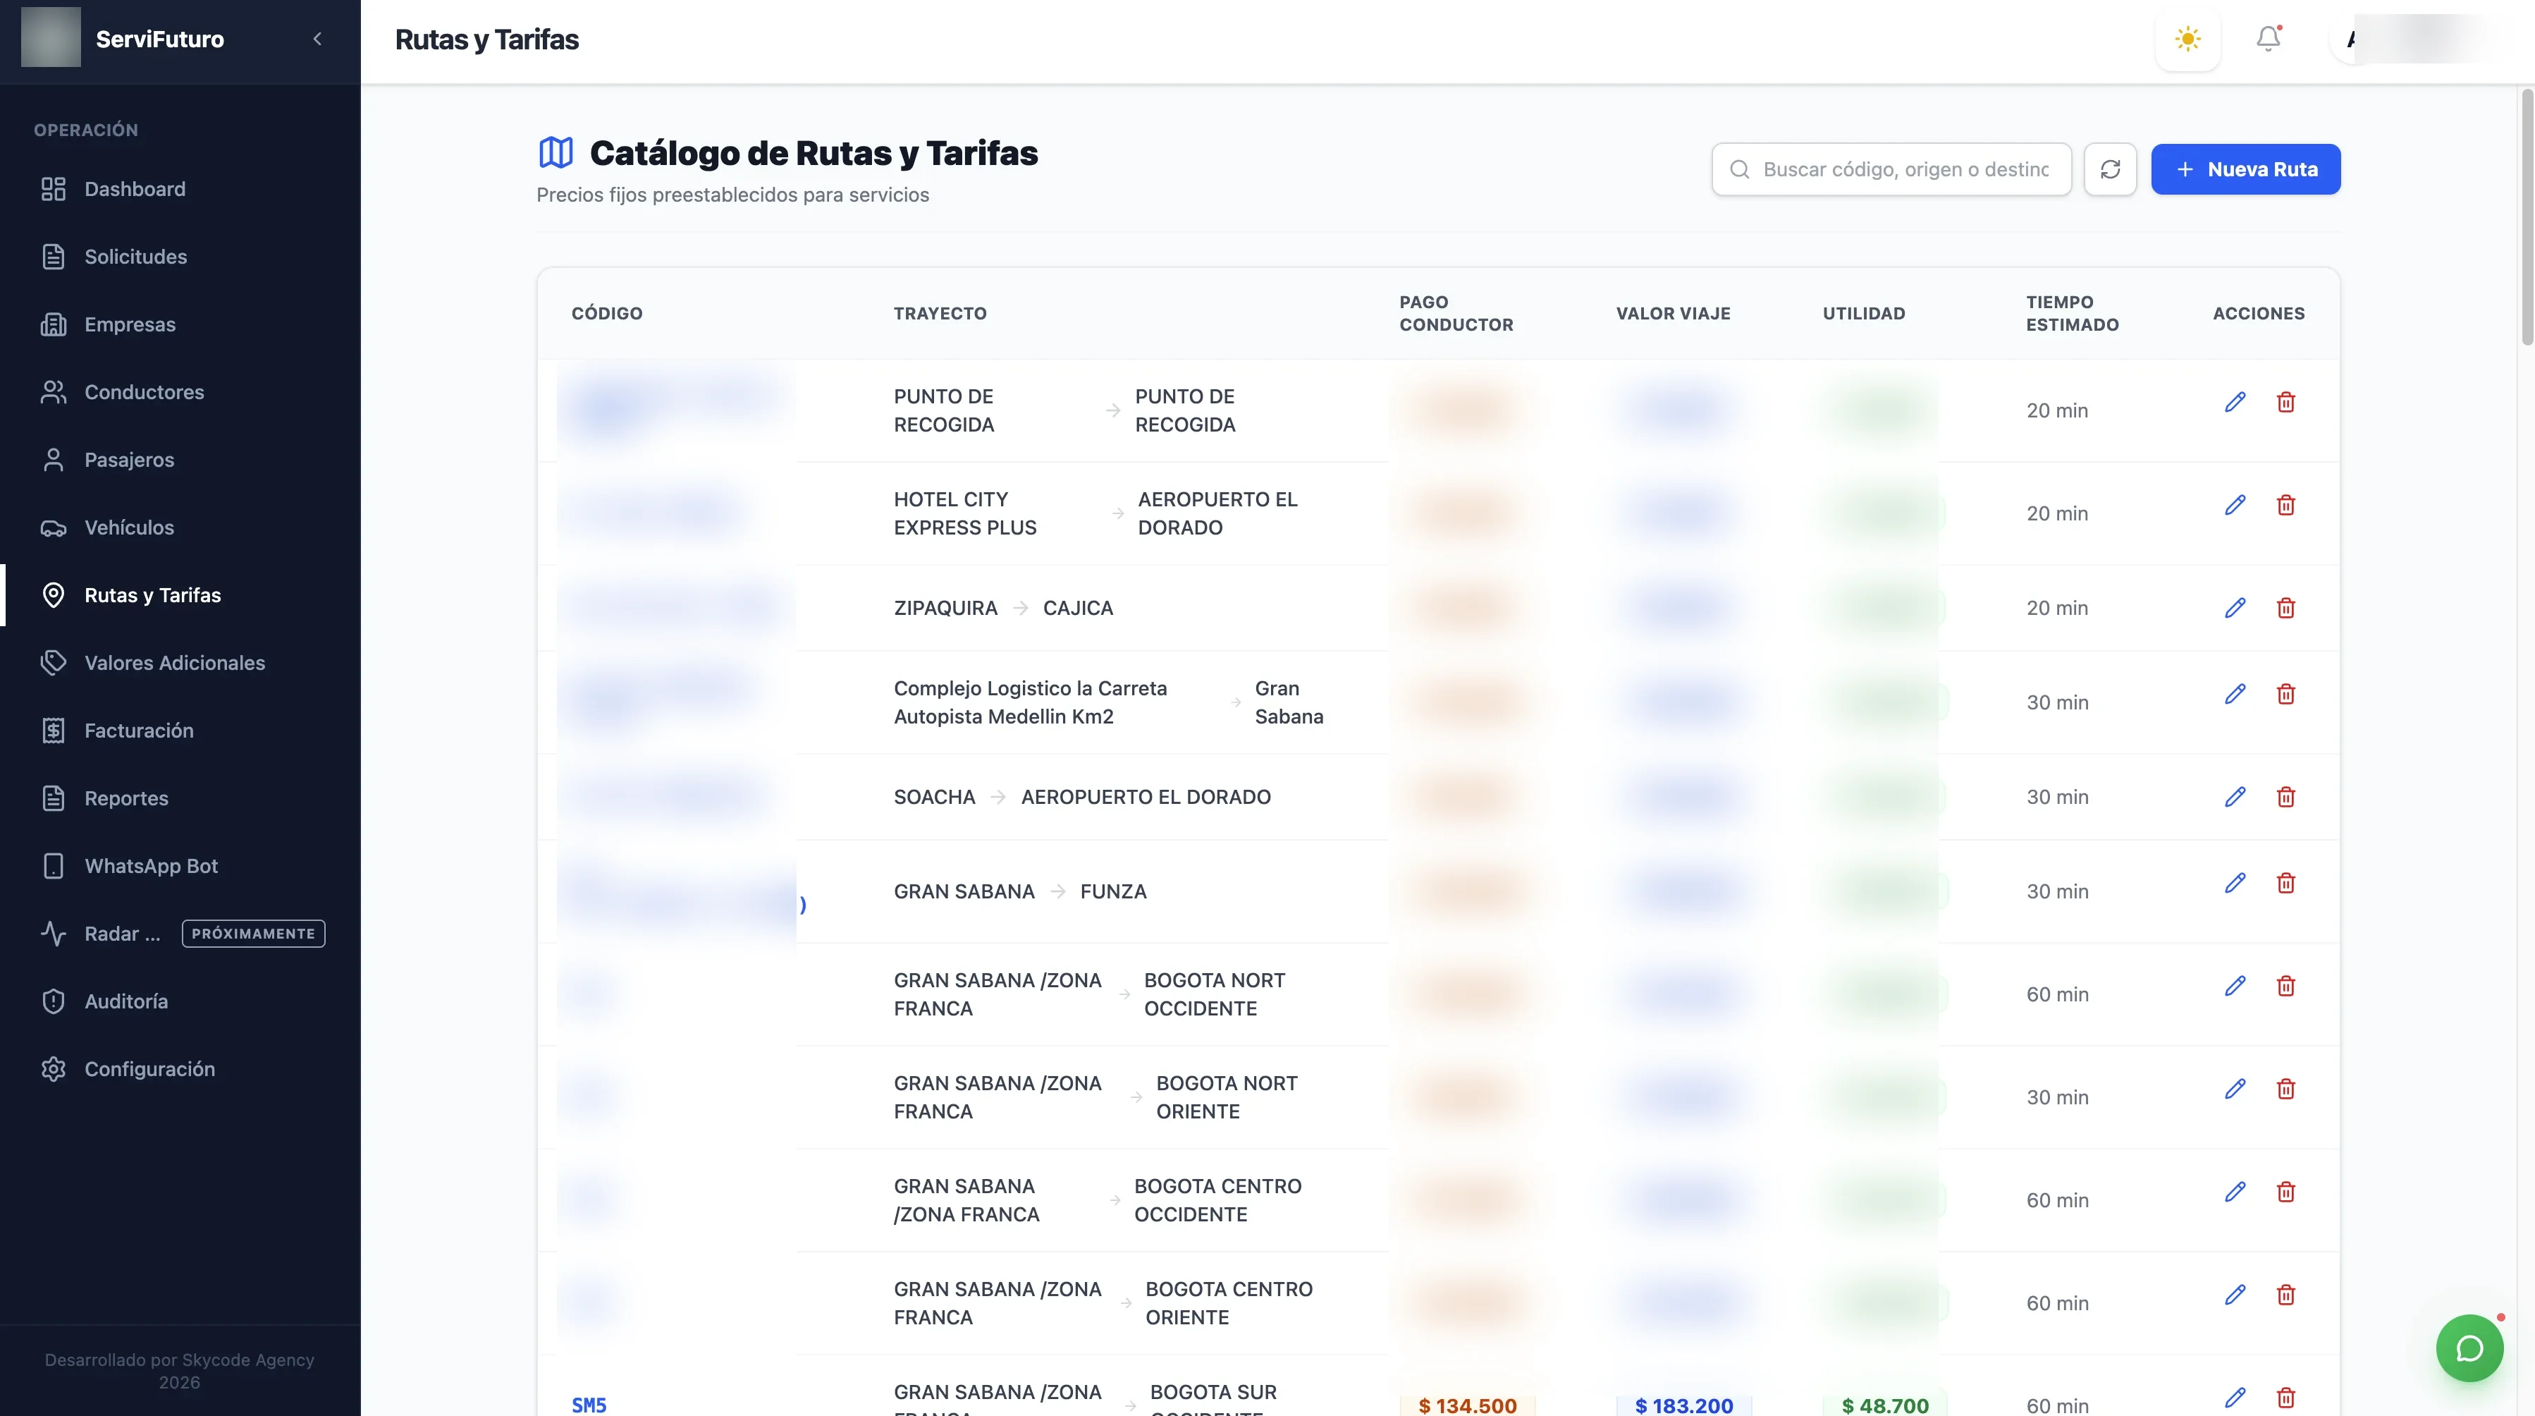Open Empresas from the sidebar
Viewport: 2535px width, 1416px height.
pyautogui.click(x=181, y=325)
